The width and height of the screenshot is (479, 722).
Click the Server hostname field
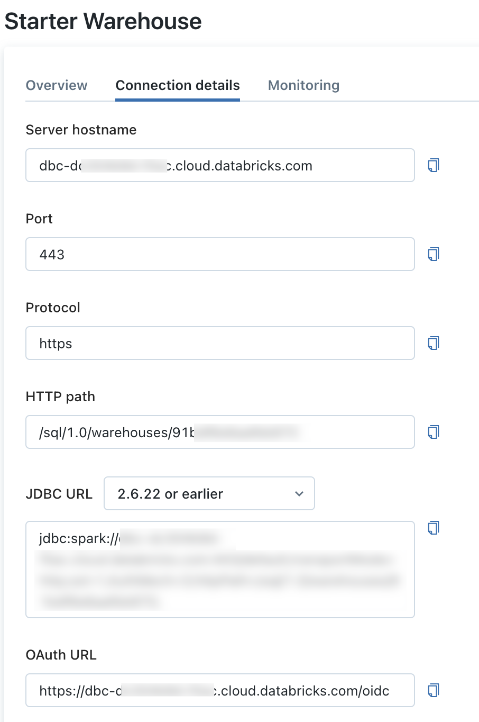click(x=220, y=165)
